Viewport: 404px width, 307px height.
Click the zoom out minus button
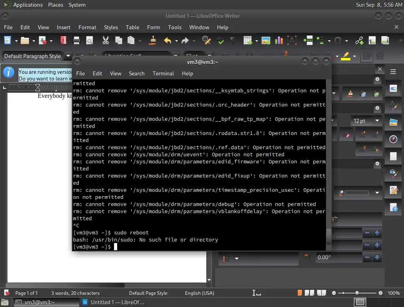click(x=334, y=293)
